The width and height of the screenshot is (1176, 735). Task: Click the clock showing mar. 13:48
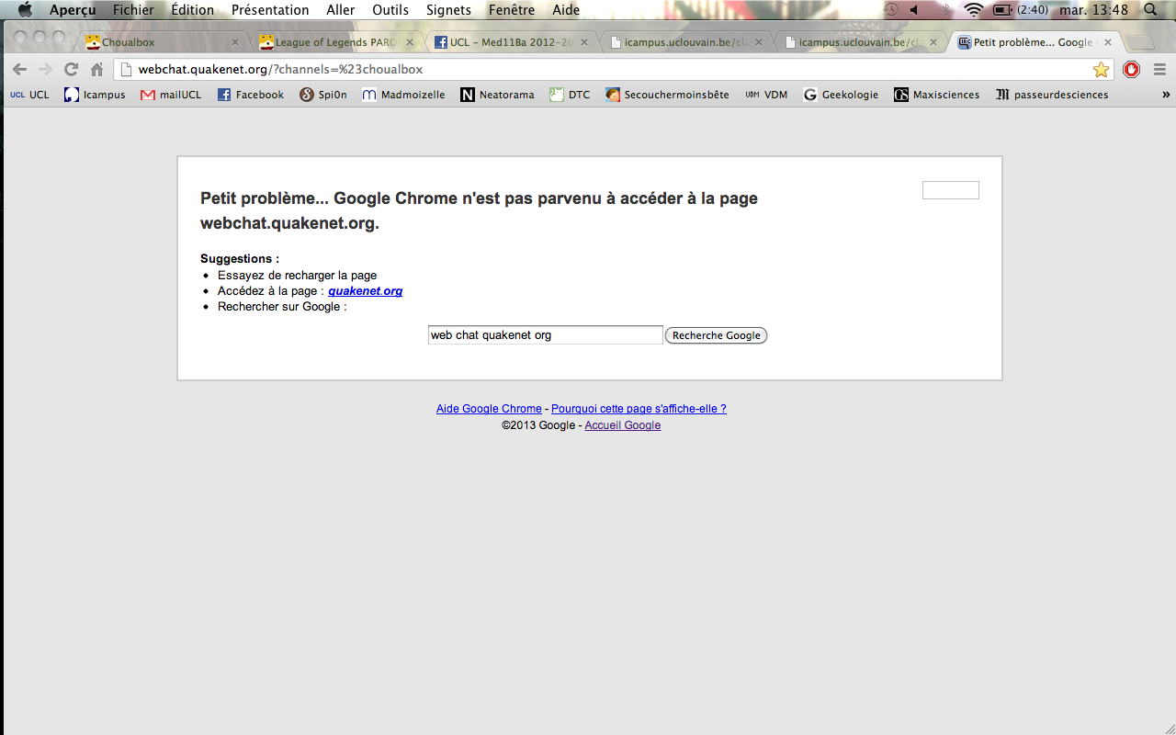1093,10
